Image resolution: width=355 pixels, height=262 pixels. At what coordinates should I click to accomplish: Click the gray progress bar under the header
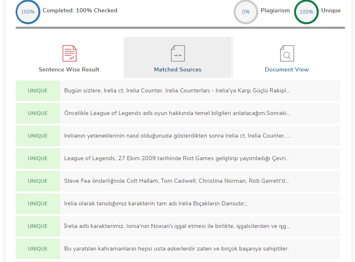tap(180, 28)
